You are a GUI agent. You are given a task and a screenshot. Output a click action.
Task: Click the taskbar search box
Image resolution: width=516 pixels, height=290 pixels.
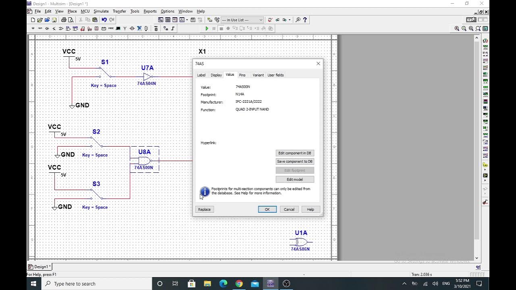[97, 284]
